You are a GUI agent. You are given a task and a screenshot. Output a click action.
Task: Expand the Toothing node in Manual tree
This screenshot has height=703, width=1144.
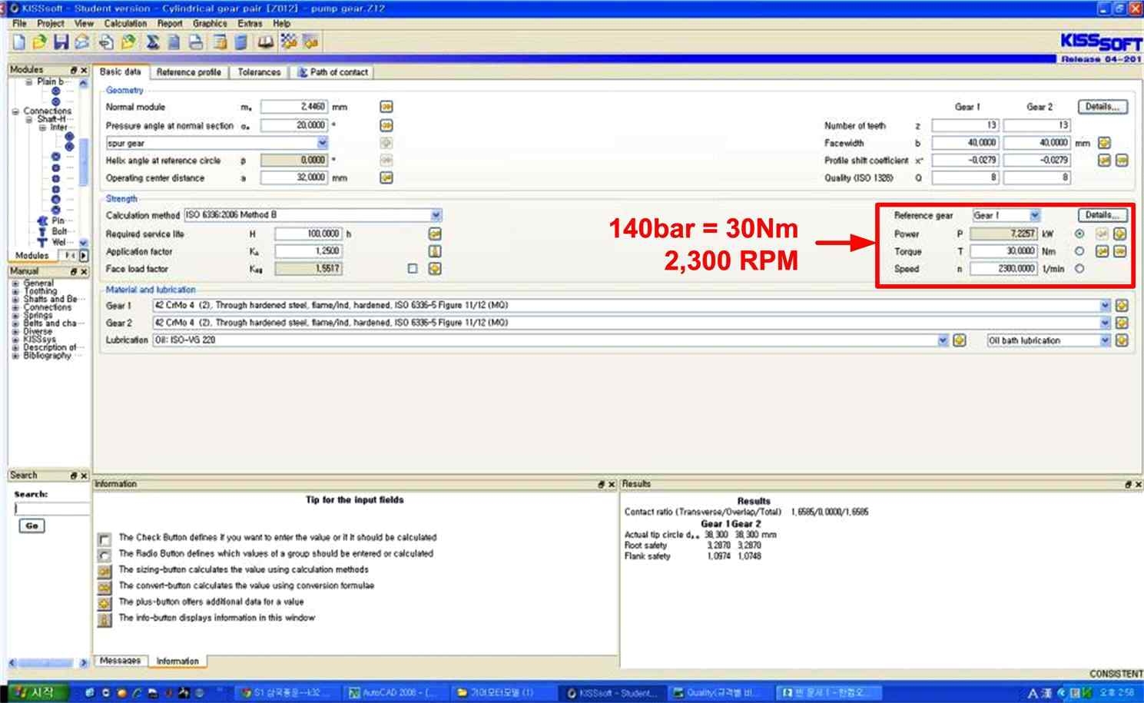pos(15,291)
